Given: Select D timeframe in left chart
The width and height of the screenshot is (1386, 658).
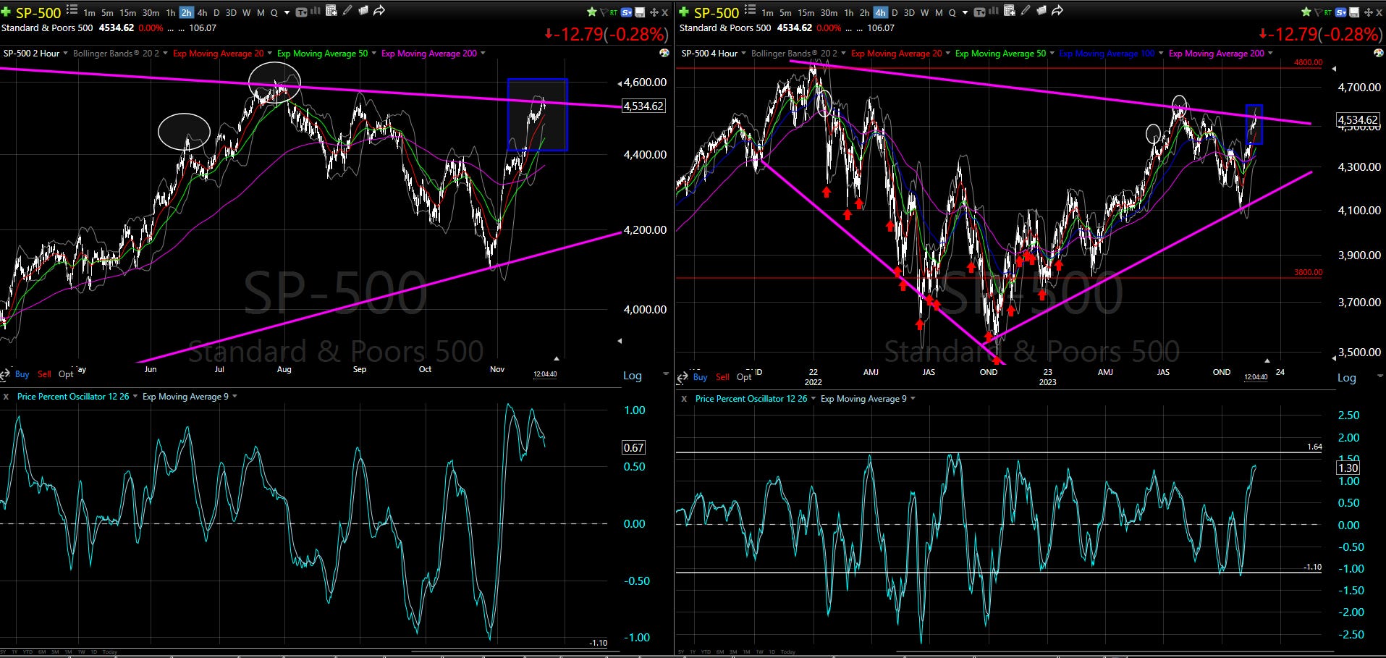Looking at the screenshot, I should click(216, 13).
